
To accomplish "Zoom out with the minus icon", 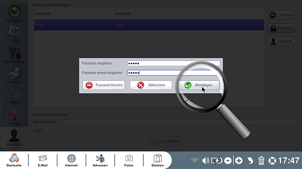I will point(228,161).
